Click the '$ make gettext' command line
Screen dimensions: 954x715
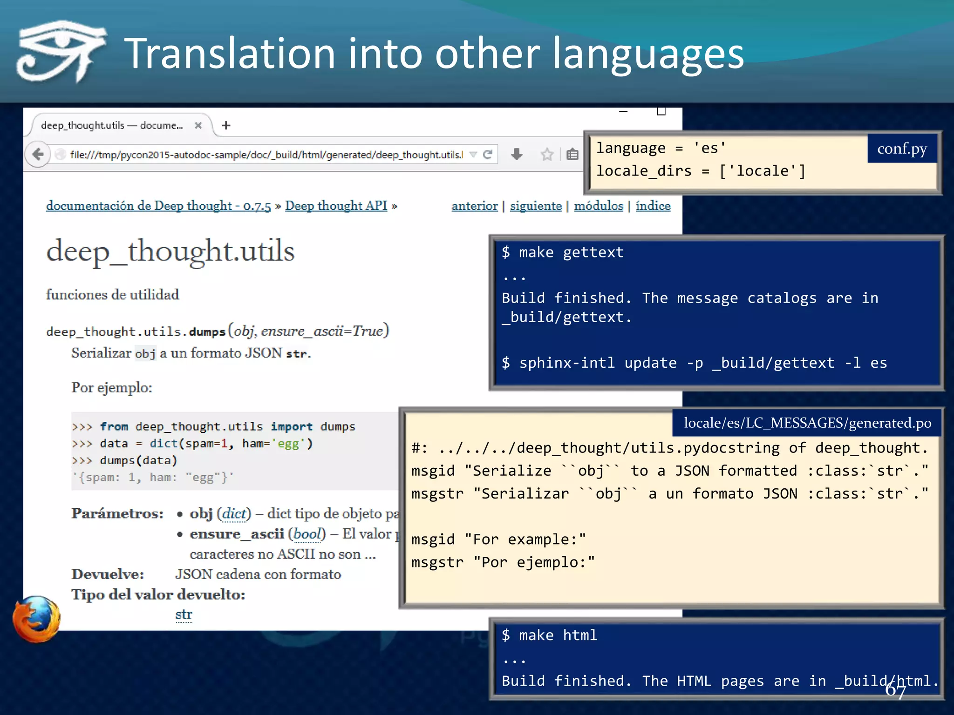pyautogui.click(x=563, y=252)
